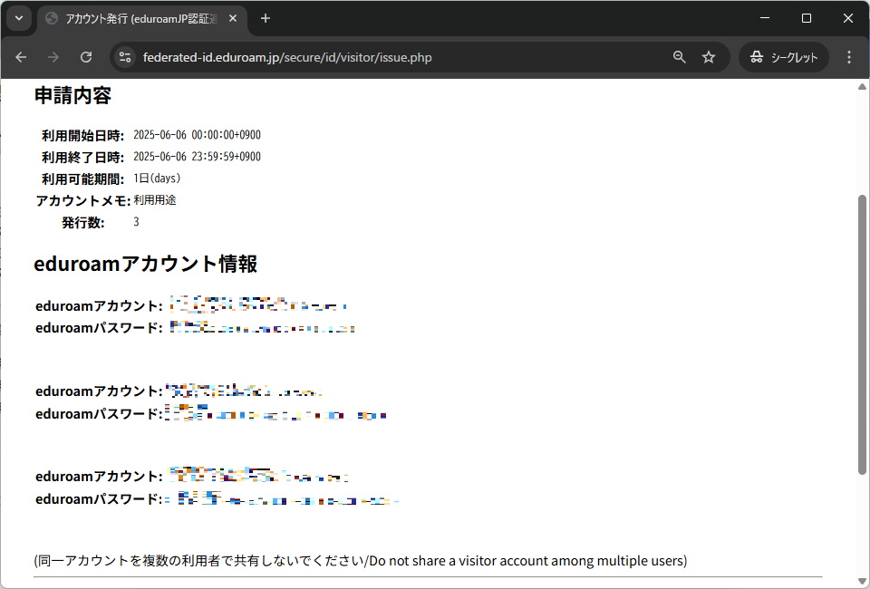
Task: Click the forward navigation arrow
Action: pos(53,57)
